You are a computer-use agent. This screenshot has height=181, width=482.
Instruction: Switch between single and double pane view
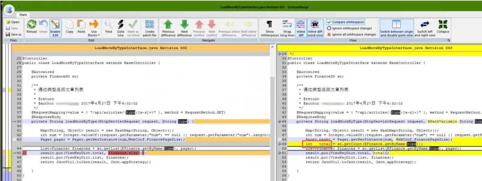tap(397, 28)
